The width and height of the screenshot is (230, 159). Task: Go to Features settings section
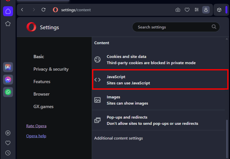click(42, 81)
